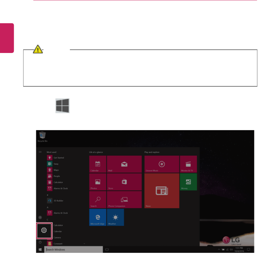Screen dimensions: 258x260
Task: Open the Settings gear icon
Action: (44, 231)
